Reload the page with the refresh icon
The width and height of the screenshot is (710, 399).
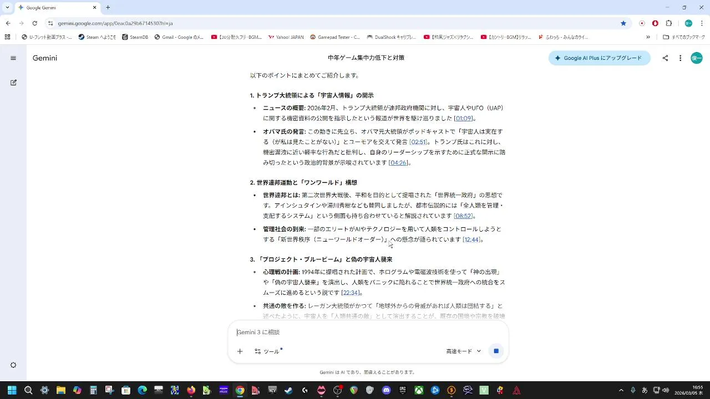34,23
